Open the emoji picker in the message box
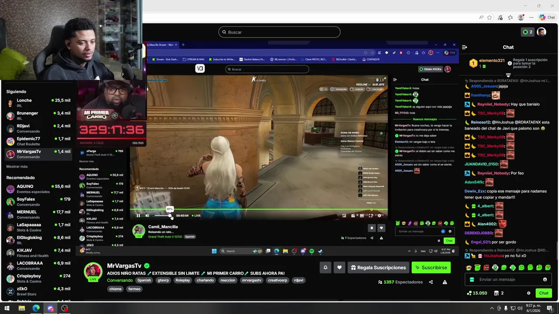Screen dimensions: 559x314 (545, 280)
